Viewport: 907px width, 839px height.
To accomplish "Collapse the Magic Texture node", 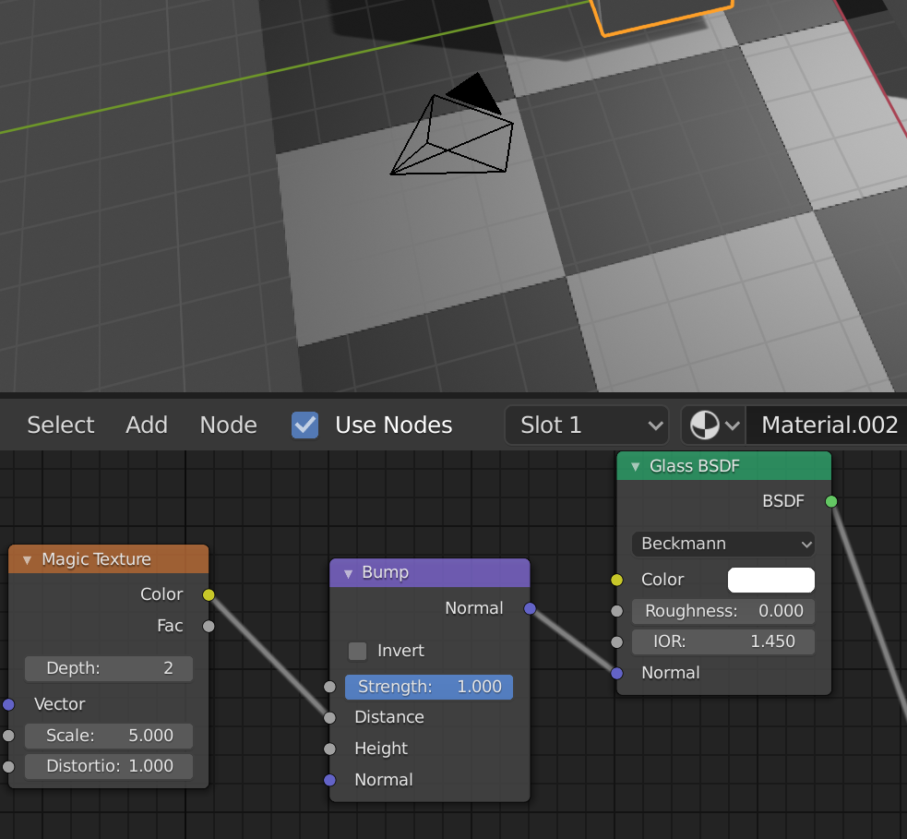I will tap(27, 559).
